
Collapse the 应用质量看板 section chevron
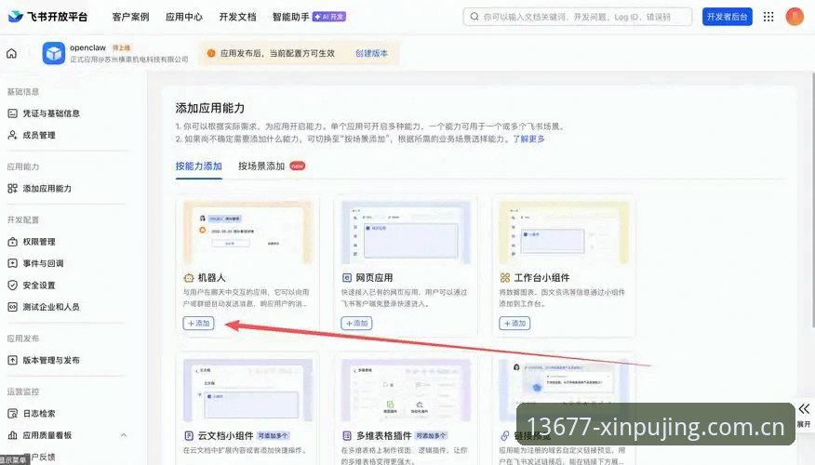click(124, 435)
